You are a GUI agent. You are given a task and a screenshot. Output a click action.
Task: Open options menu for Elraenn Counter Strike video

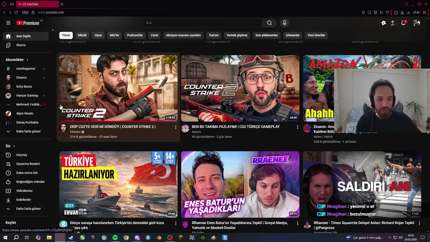175,127
